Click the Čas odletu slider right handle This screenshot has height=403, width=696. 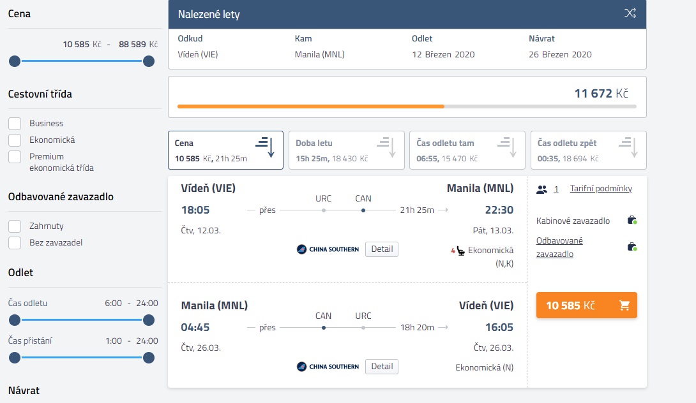click(149, 319)
